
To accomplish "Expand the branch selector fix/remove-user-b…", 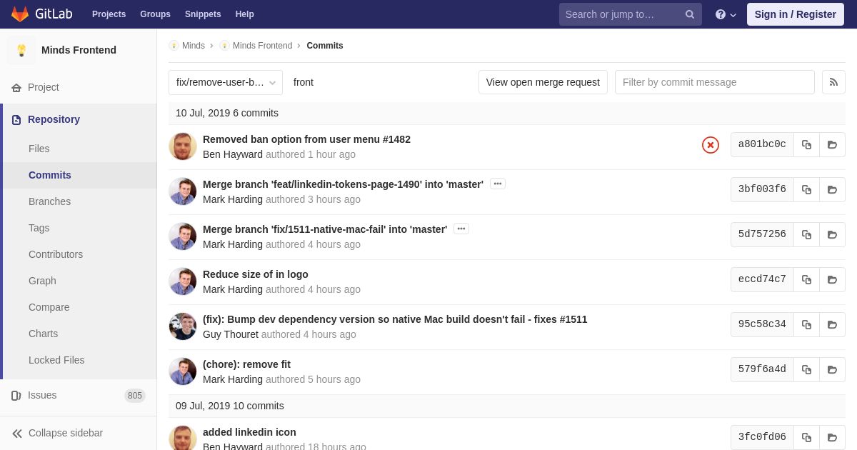I will pos(226,82).
